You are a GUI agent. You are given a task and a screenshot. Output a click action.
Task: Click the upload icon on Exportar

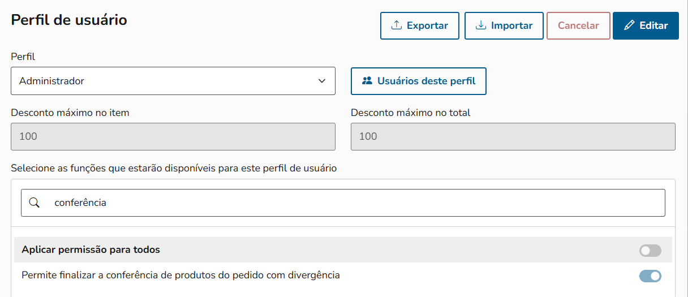[397, 25]
